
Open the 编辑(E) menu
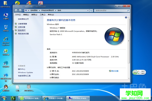tap(26, 15)
